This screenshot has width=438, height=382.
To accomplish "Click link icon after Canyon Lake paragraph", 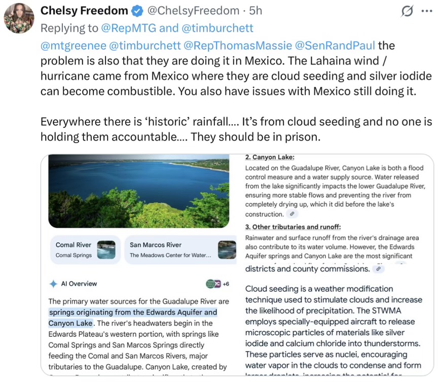I will [292, 214].
